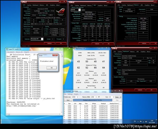Click Validate in the CPU-Z Mainboard window
Viewport: 158px width, 129px height.
[x=140, y=90]
